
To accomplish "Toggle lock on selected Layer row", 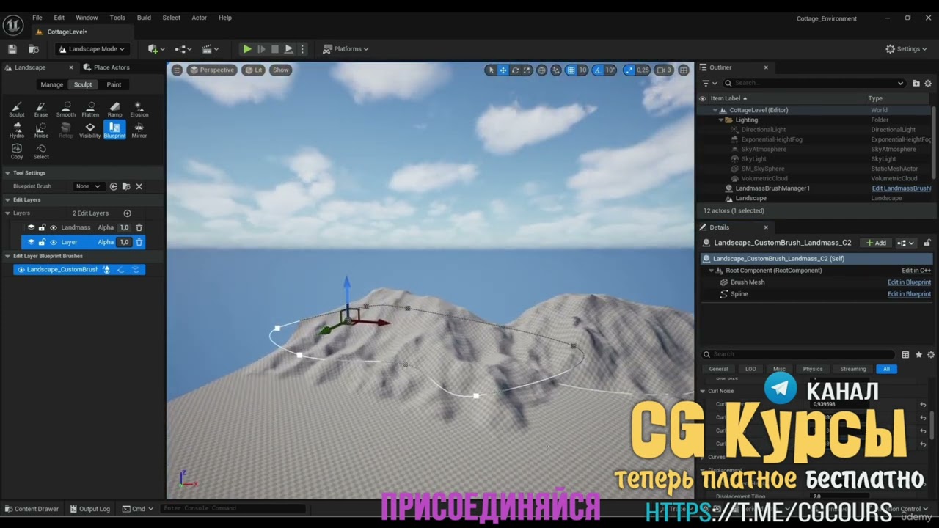I will tap(42, 242).
